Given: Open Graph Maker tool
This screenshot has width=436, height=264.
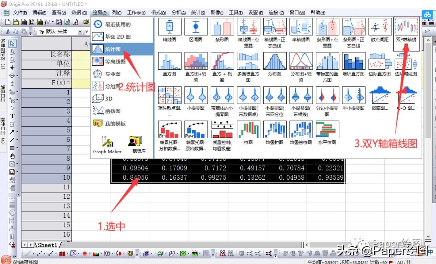Looking at the screenshot, I should [x=107, y=145].
